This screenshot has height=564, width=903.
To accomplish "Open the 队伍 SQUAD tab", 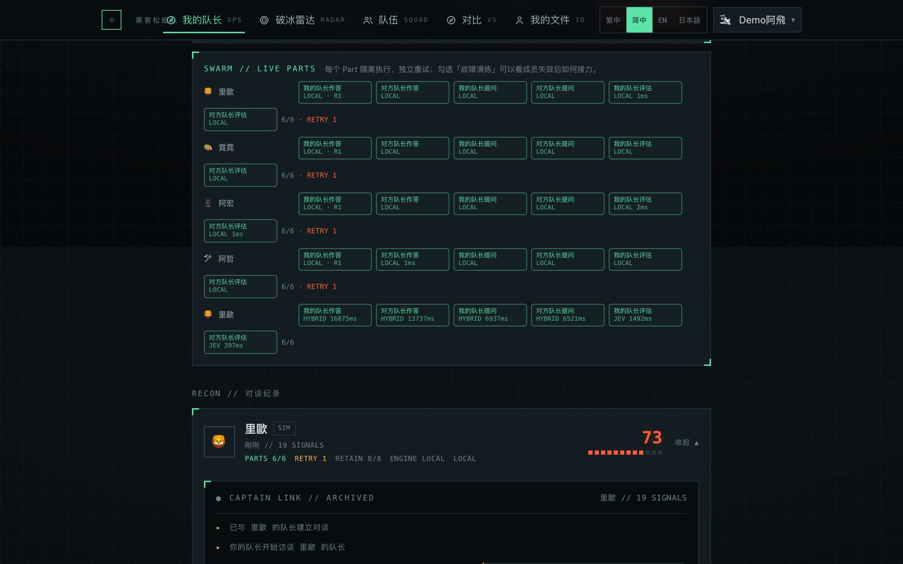I will pos(395,20).
